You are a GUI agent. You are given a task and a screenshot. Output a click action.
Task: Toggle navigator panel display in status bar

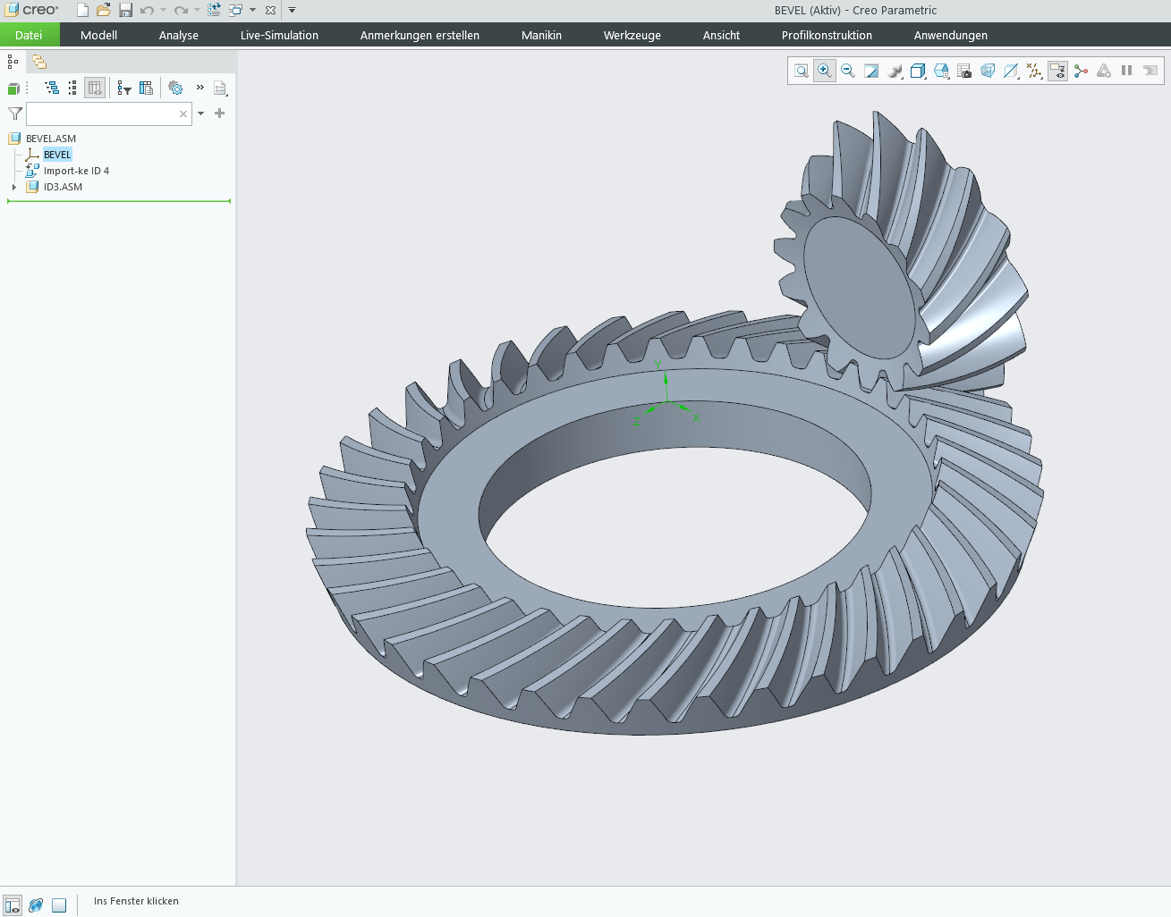click(x=13, y=905)
